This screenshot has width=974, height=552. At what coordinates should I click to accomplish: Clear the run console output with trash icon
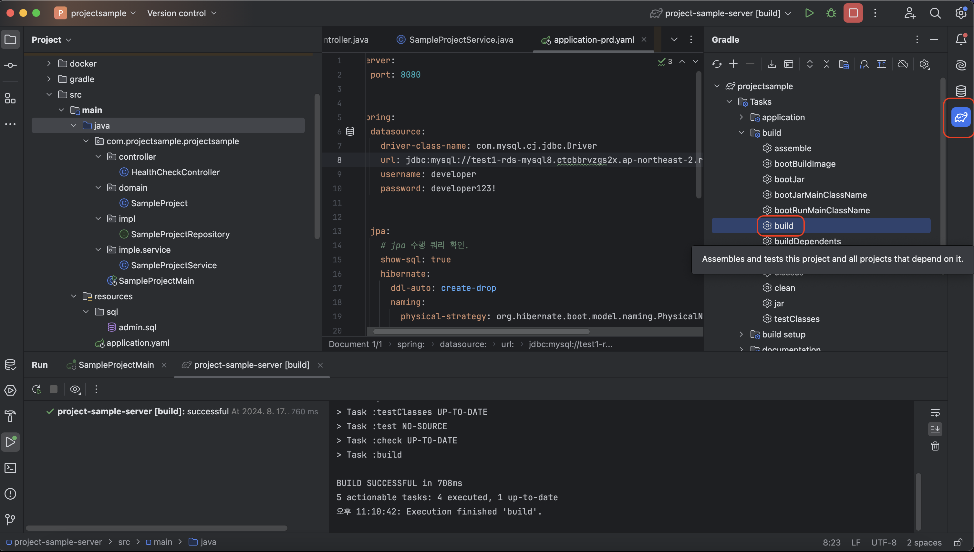tap(935, 446)
